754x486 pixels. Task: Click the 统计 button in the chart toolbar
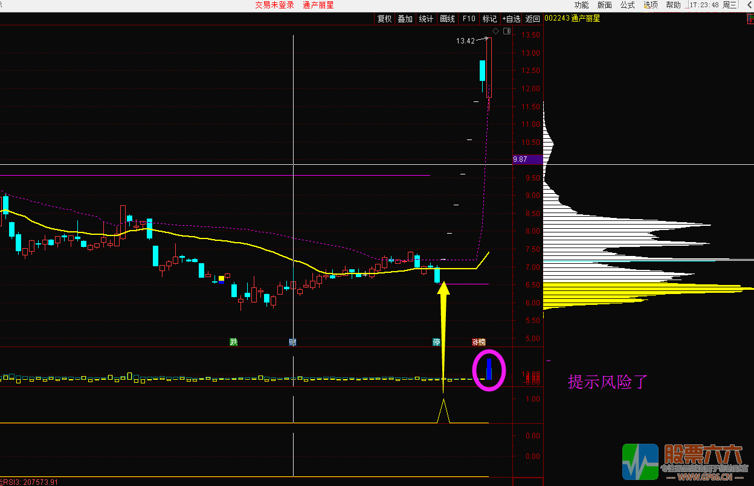tap(426, 19)
